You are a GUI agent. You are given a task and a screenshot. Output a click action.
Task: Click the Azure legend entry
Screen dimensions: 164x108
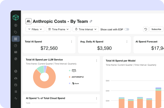click(x=74, y=83)
